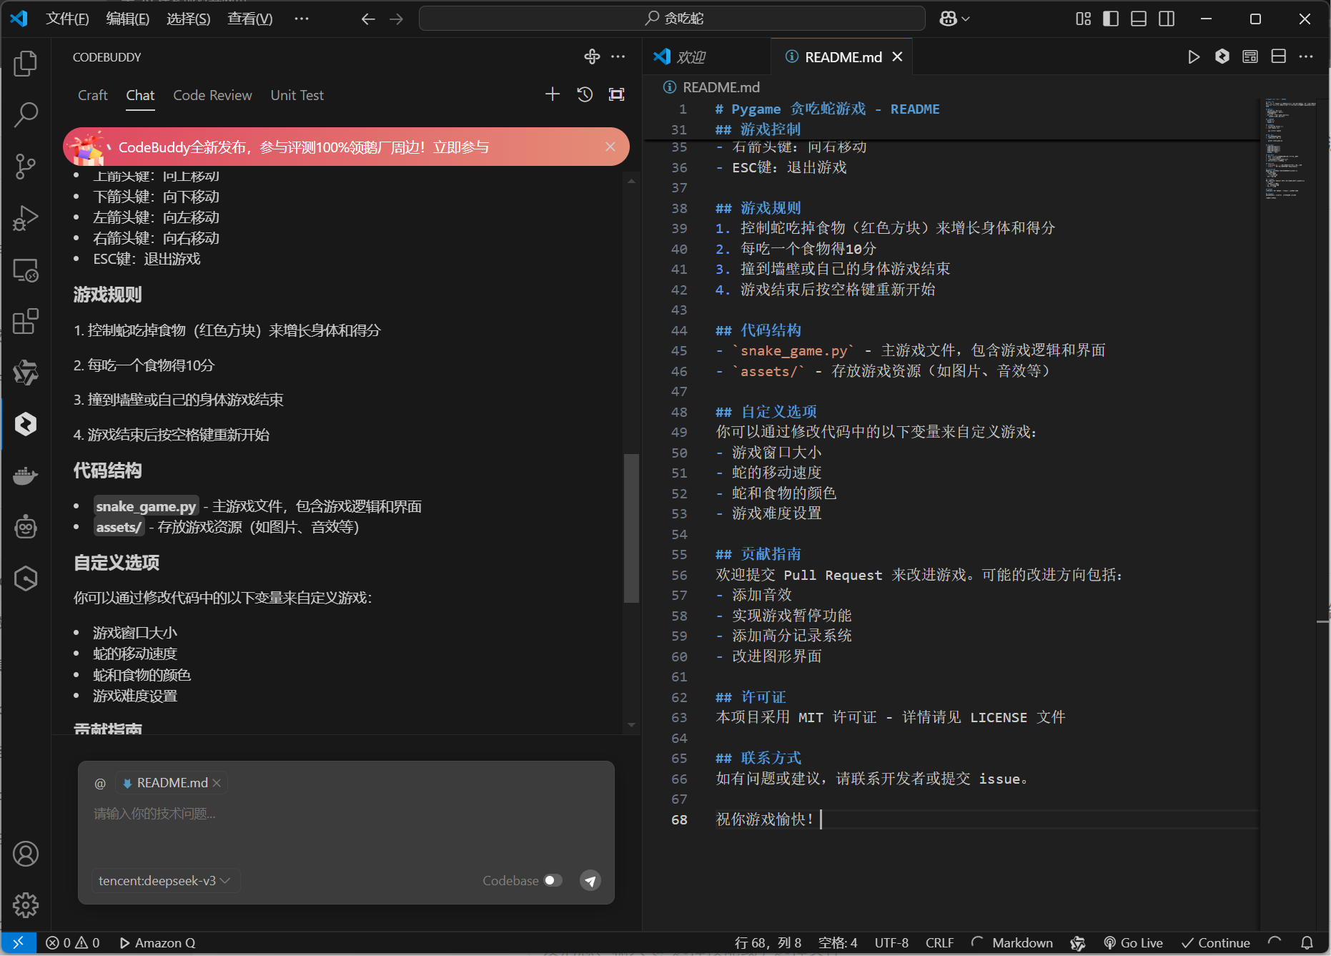Remove README.md attachment from chat input
Screen dimensions: 1331x956
(217, 784)
